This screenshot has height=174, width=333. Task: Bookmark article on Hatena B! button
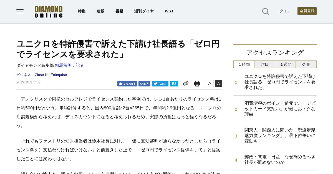coord(174,84)
